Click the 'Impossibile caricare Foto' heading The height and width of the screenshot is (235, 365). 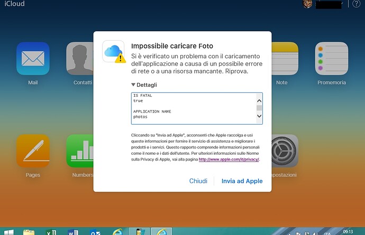(172, 46)
